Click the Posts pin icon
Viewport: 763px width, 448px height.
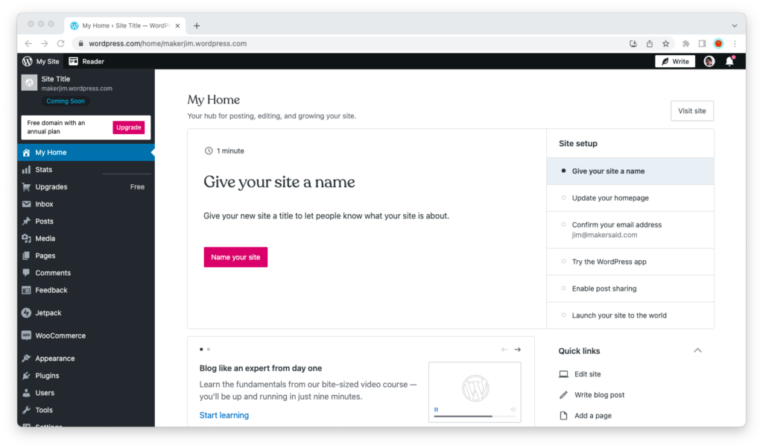coord(26,221)
